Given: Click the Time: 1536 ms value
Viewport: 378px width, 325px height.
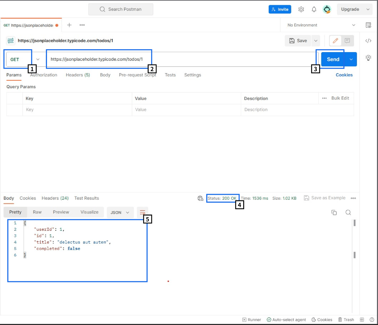Looking at the screenshot, I should click(x=255, y=198).
